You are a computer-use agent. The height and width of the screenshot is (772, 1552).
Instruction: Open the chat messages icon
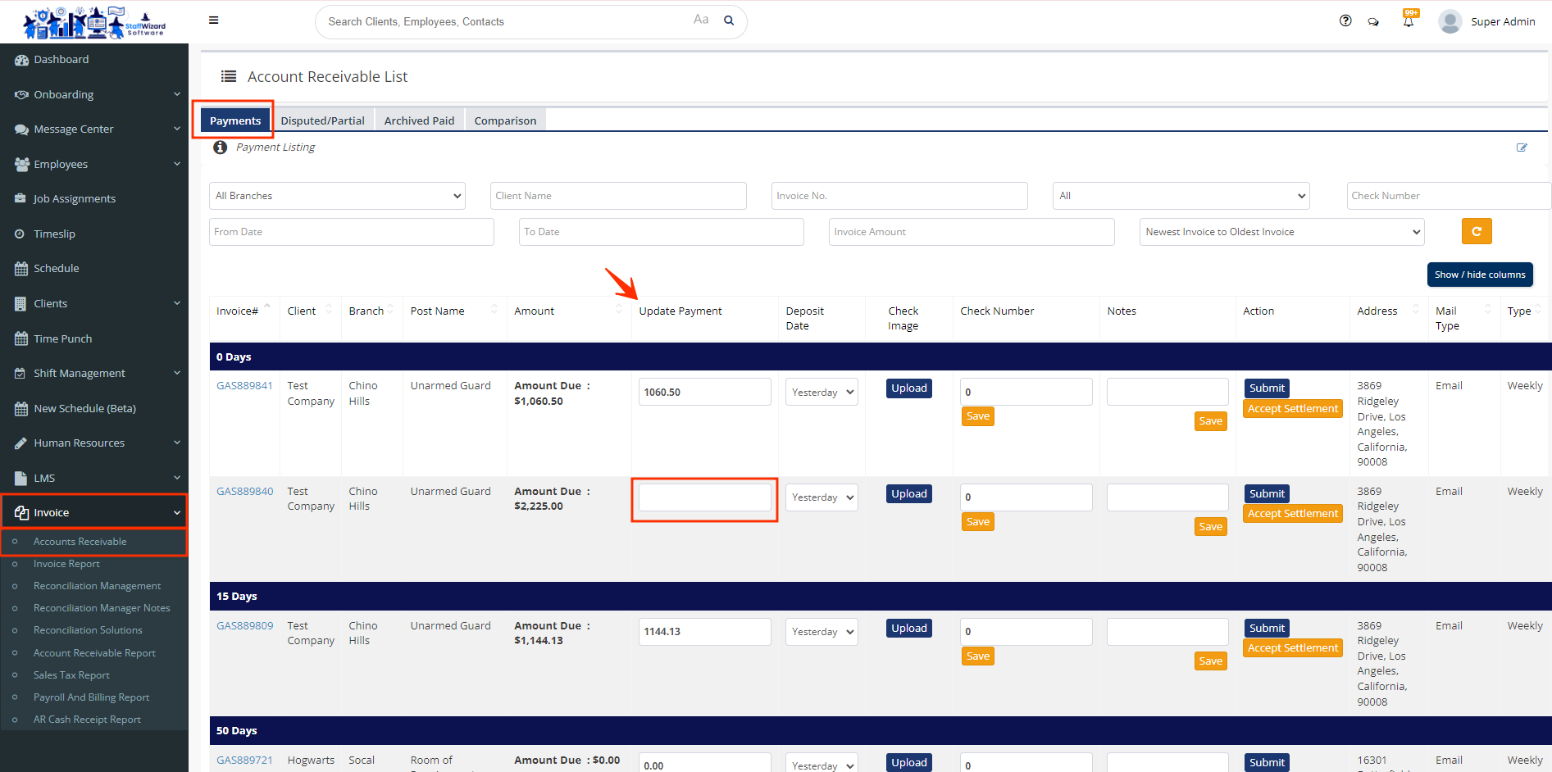pyautogui.click(x=1373, y=22)
